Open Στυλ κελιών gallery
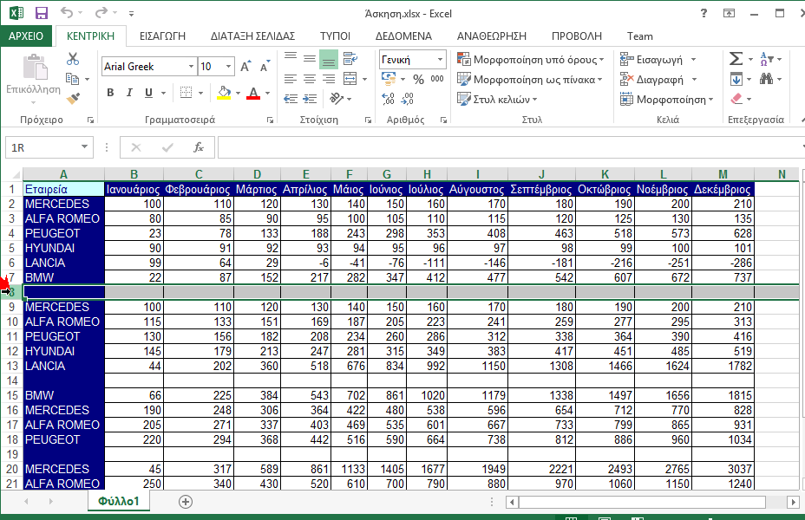 pyautogui.click(x=497, y=99)
